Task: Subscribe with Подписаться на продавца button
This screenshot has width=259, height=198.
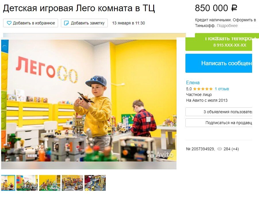Action: pos(219,123)
